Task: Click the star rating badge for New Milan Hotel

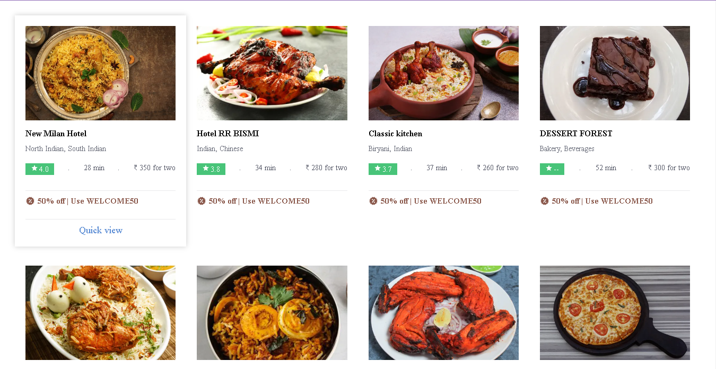Action: (40, 169)
